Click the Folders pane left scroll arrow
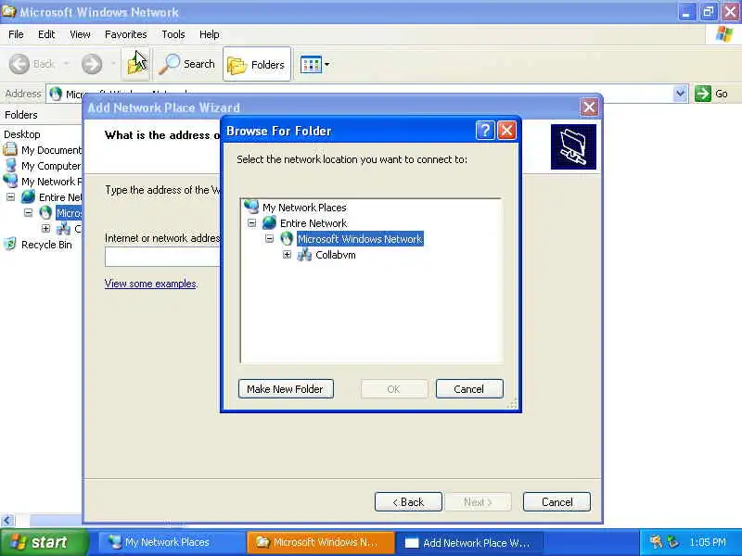 [6, 521]
